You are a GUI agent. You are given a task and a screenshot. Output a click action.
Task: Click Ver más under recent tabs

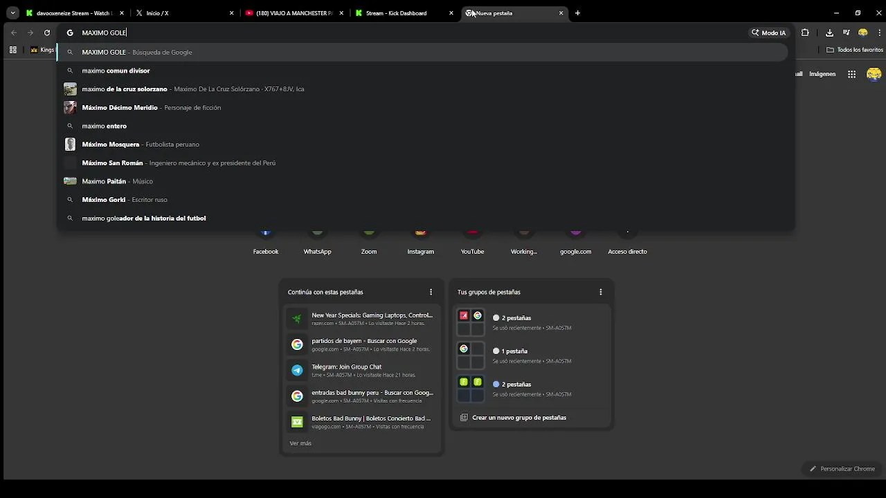[300, 443]
